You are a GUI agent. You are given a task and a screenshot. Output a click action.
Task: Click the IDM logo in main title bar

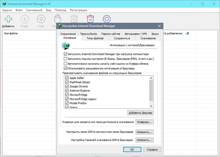point(4,4)
